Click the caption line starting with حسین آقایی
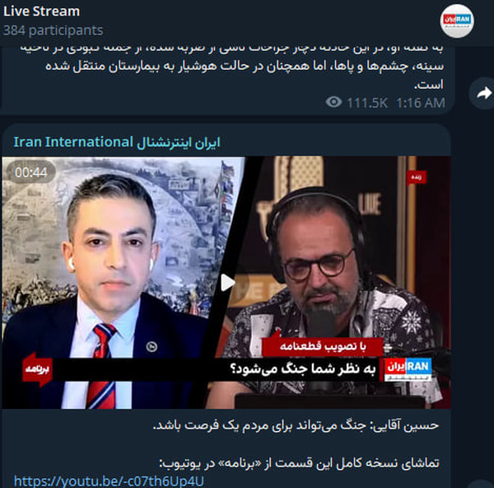Viewport: 494px width, 488px height. (296, 425)
